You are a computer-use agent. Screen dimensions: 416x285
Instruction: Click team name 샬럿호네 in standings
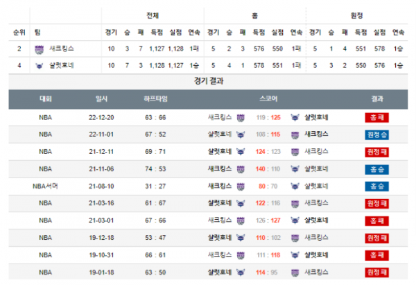tap(62, 66)
